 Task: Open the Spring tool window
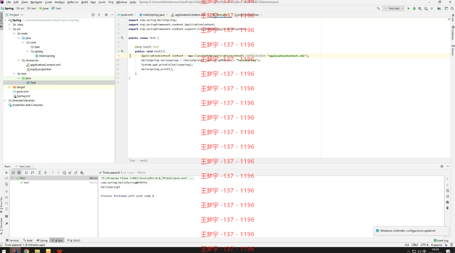coord(42,240)
